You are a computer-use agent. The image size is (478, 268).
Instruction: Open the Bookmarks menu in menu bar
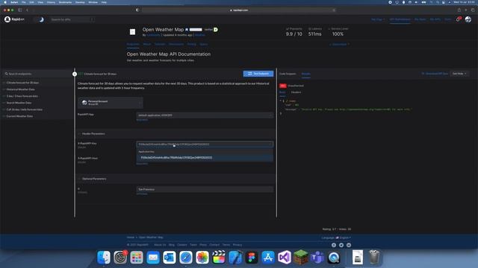(65, 2)
